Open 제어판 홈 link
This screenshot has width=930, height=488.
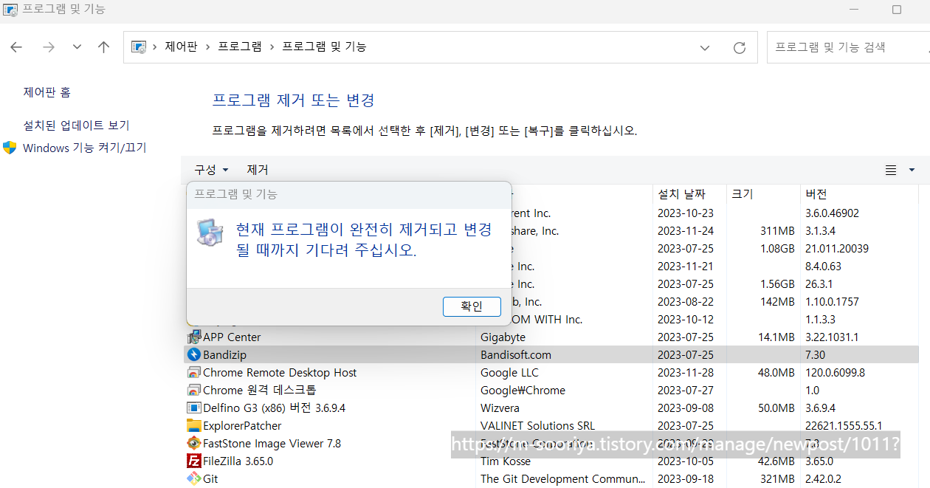(x=47, y=92)
